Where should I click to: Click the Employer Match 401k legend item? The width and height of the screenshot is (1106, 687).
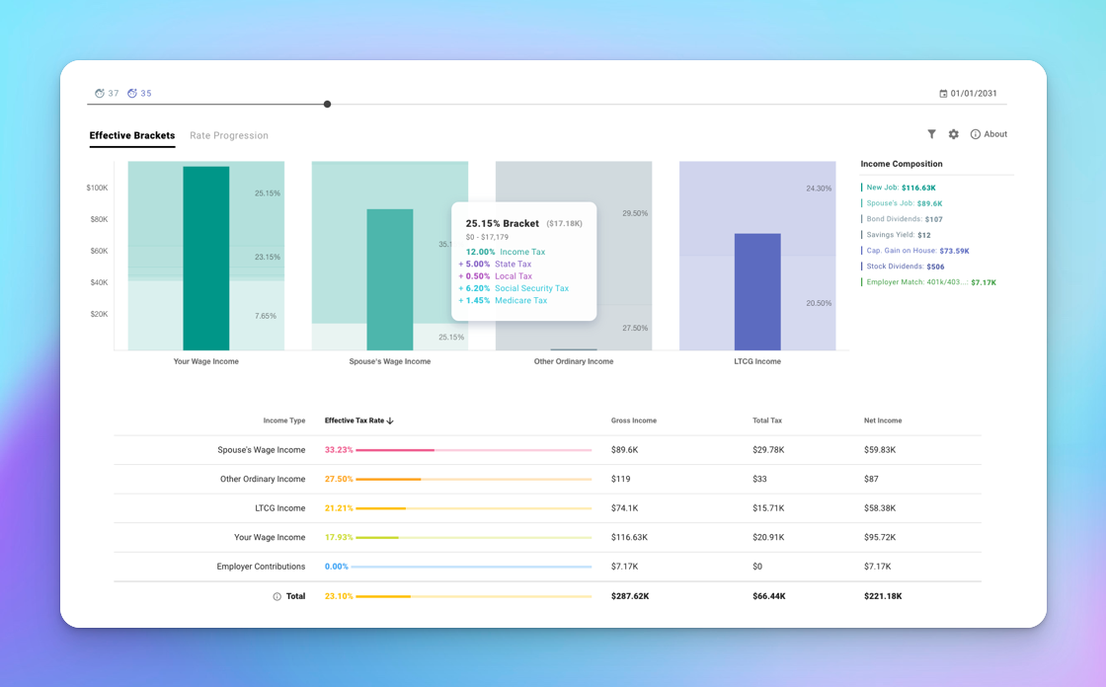point(930,282)
